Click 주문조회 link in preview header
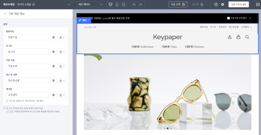The height and width of the screenshot is (135, 261). point(222,27)
